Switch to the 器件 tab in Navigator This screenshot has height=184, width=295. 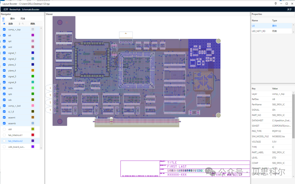[12, 18]
